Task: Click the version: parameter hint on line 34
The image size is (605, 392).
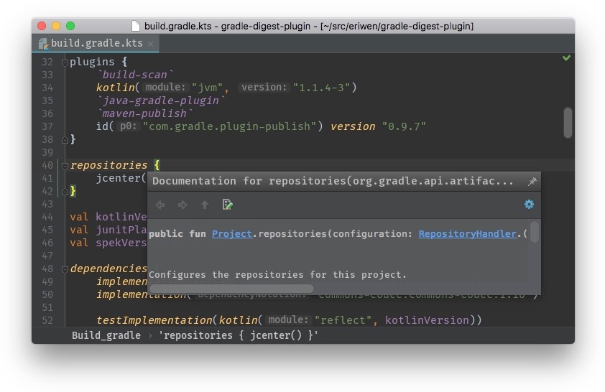Action: coord(264,87)
